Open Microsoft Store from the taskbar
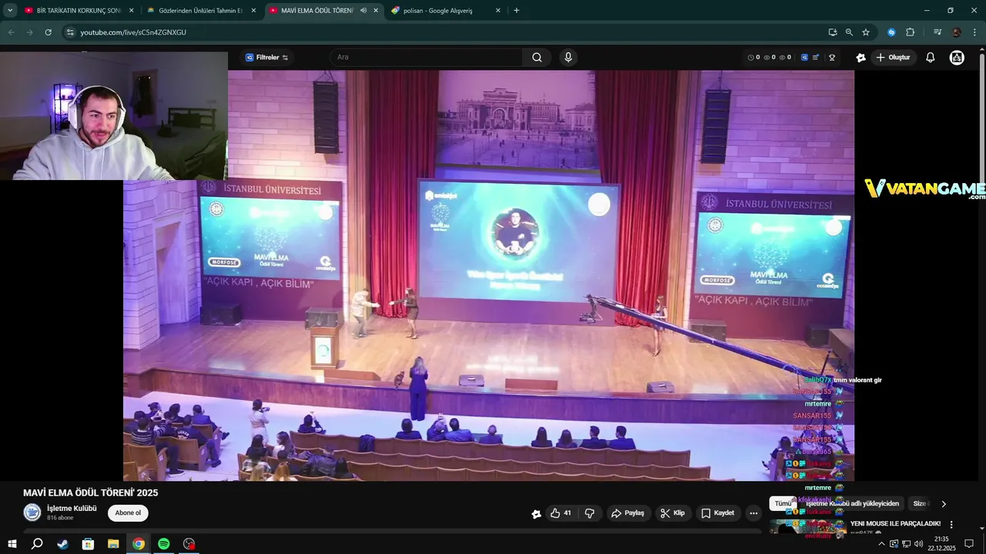The height and width of the screenshot is (554, 986). 88,544
